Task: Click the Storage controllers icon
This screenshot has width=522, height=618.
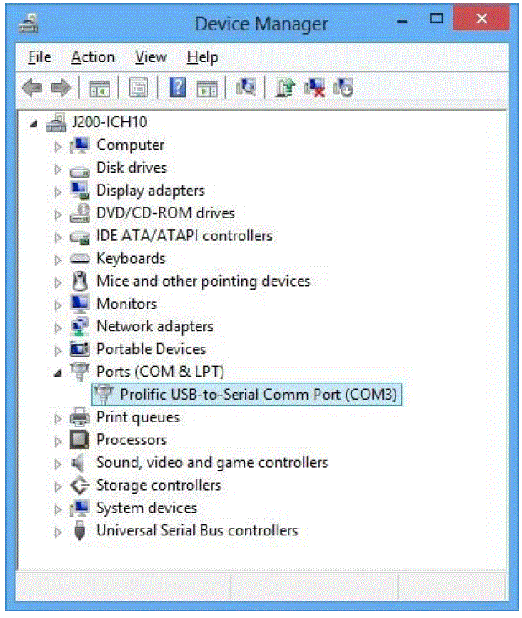Action: pyautogui.click(x=80, y=485)
